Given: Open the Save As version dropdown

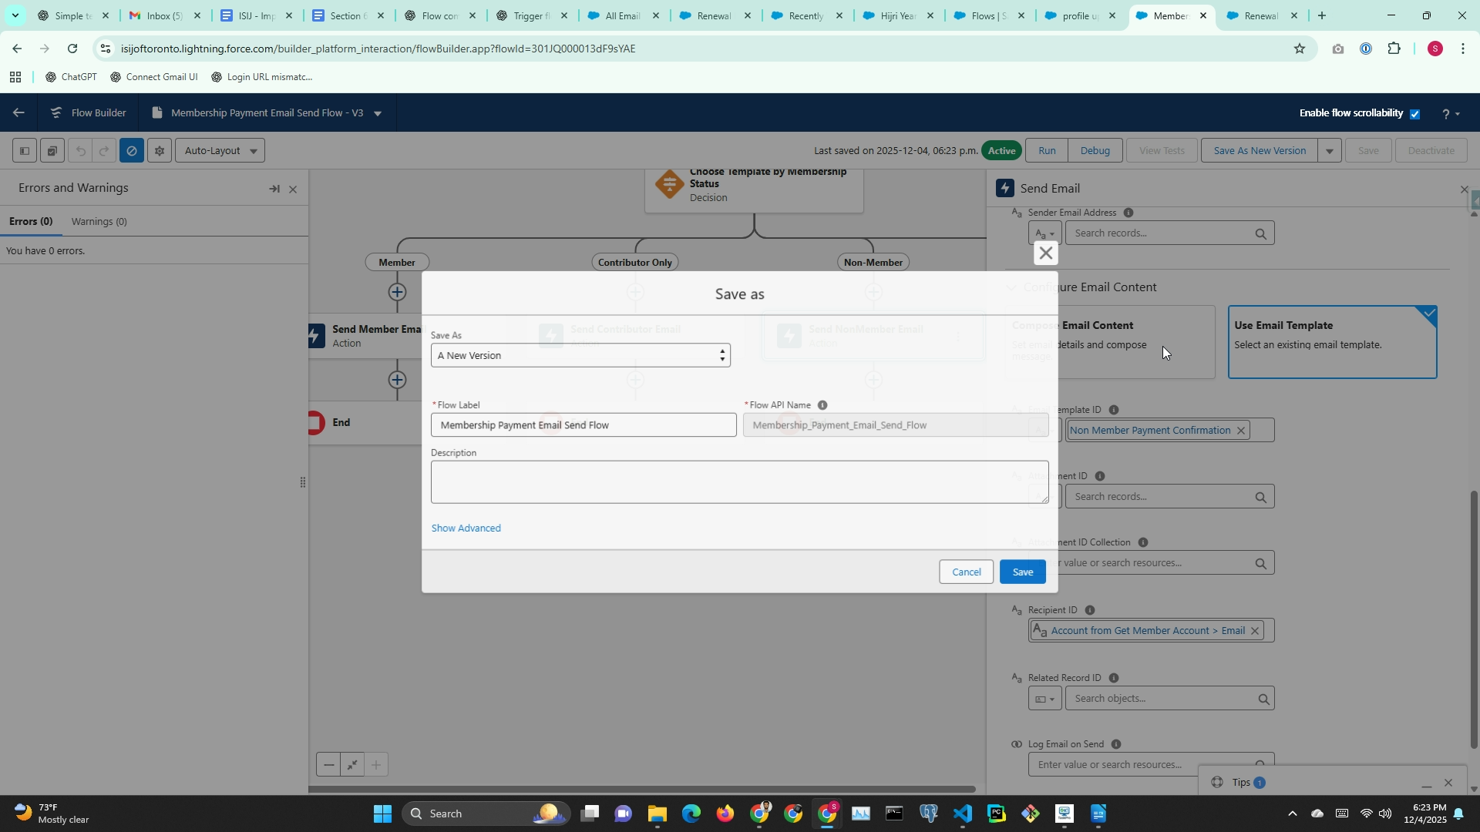Looking at the screenshot, I should tap(580, 356).
